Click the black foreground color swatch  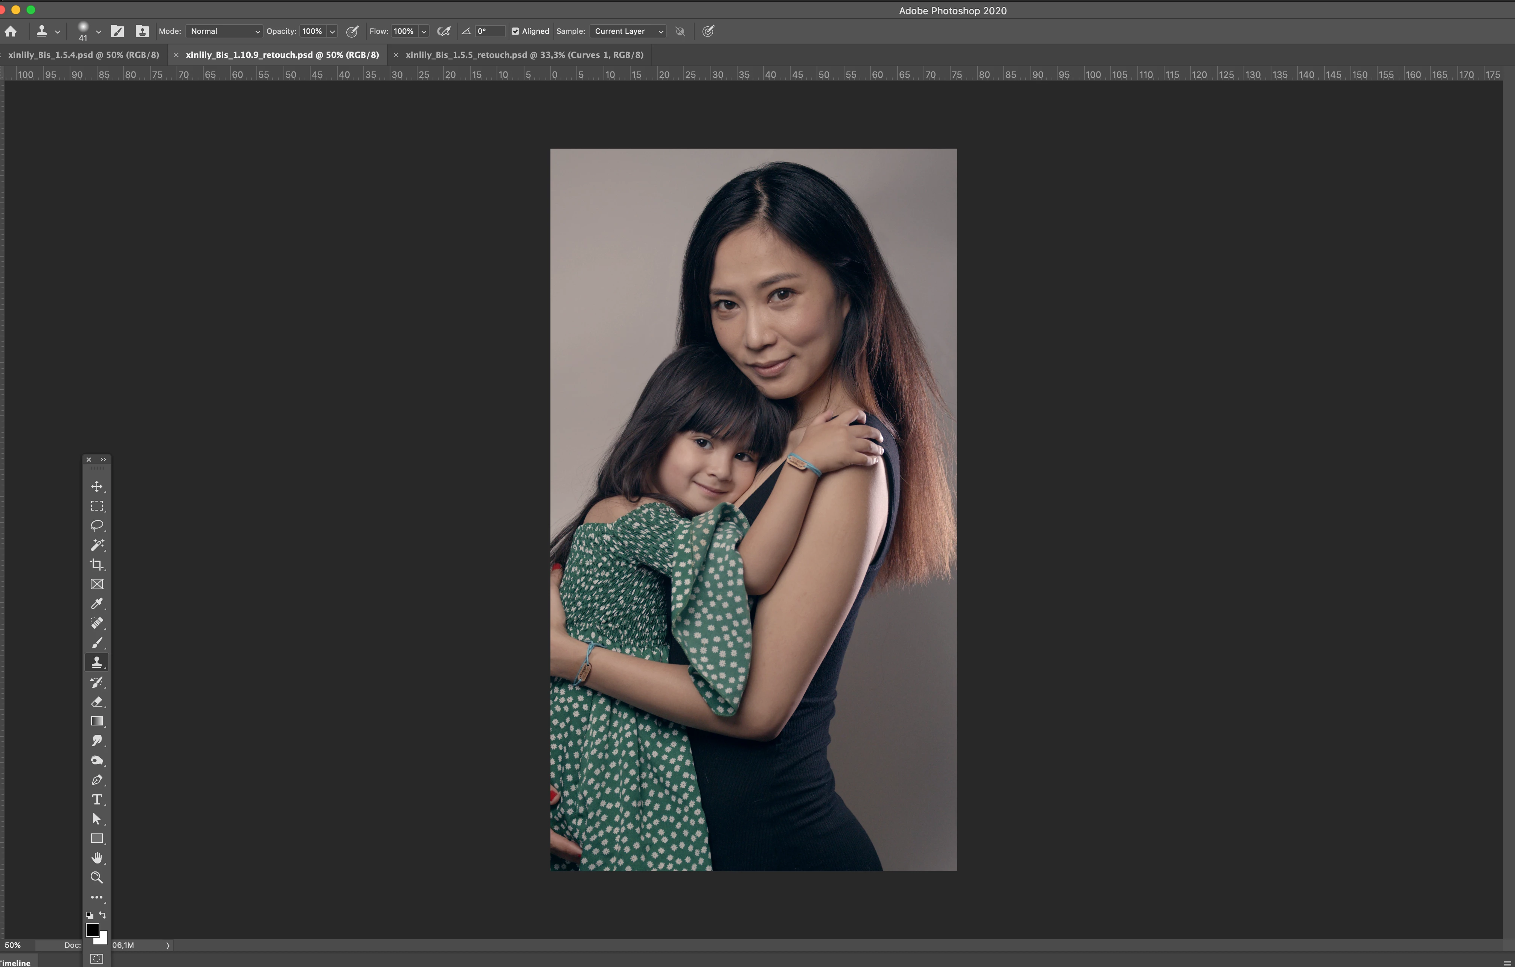[x=92, y=930]
